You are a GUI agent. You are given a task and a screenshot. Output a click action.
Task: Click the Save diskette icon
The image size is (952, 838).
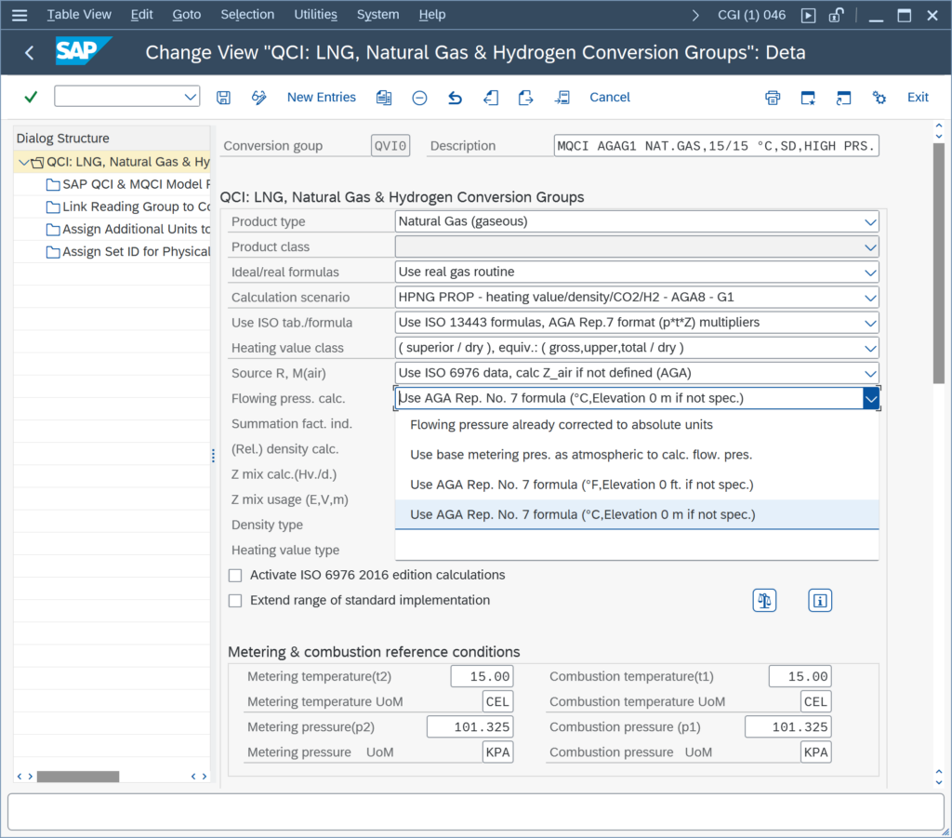tap(223, 97)
